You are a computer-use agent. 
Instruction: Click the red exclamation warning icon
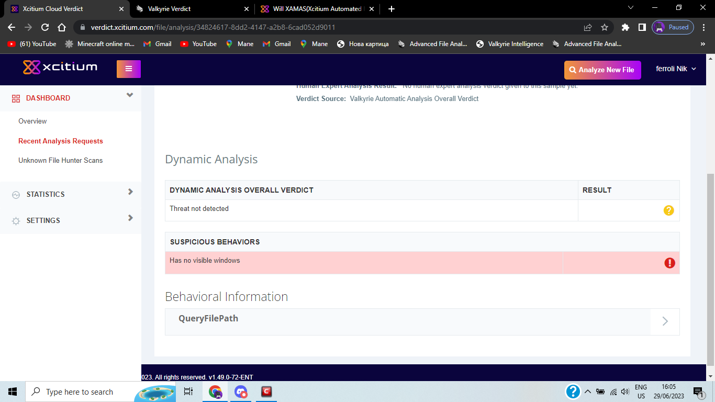[669, 263]
